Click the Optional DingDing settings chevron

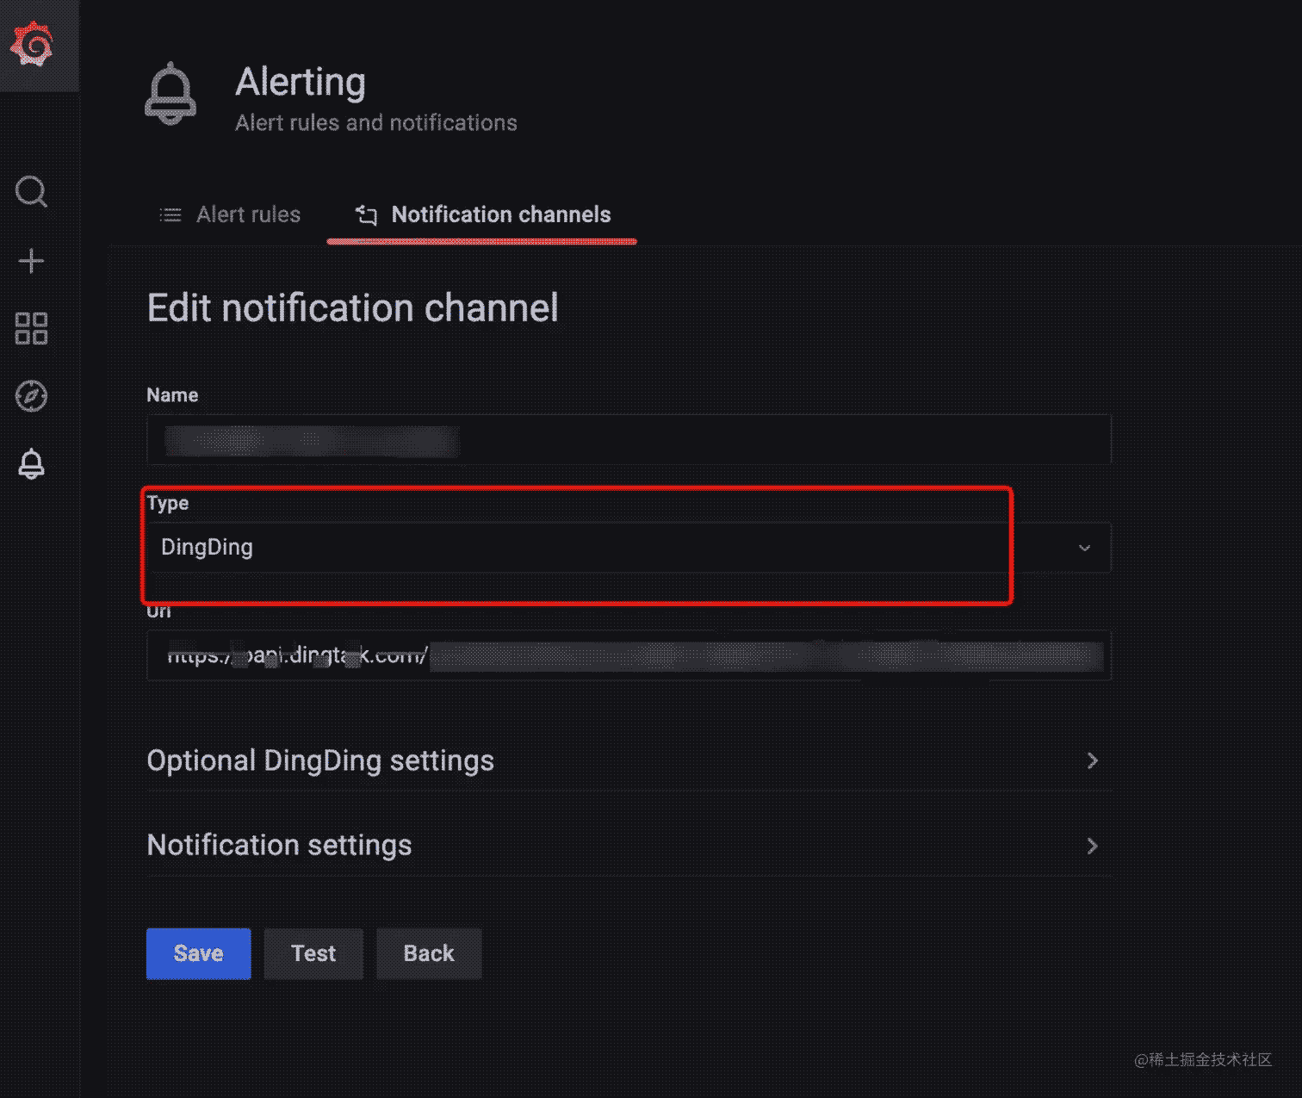[x=1092, y=760]
